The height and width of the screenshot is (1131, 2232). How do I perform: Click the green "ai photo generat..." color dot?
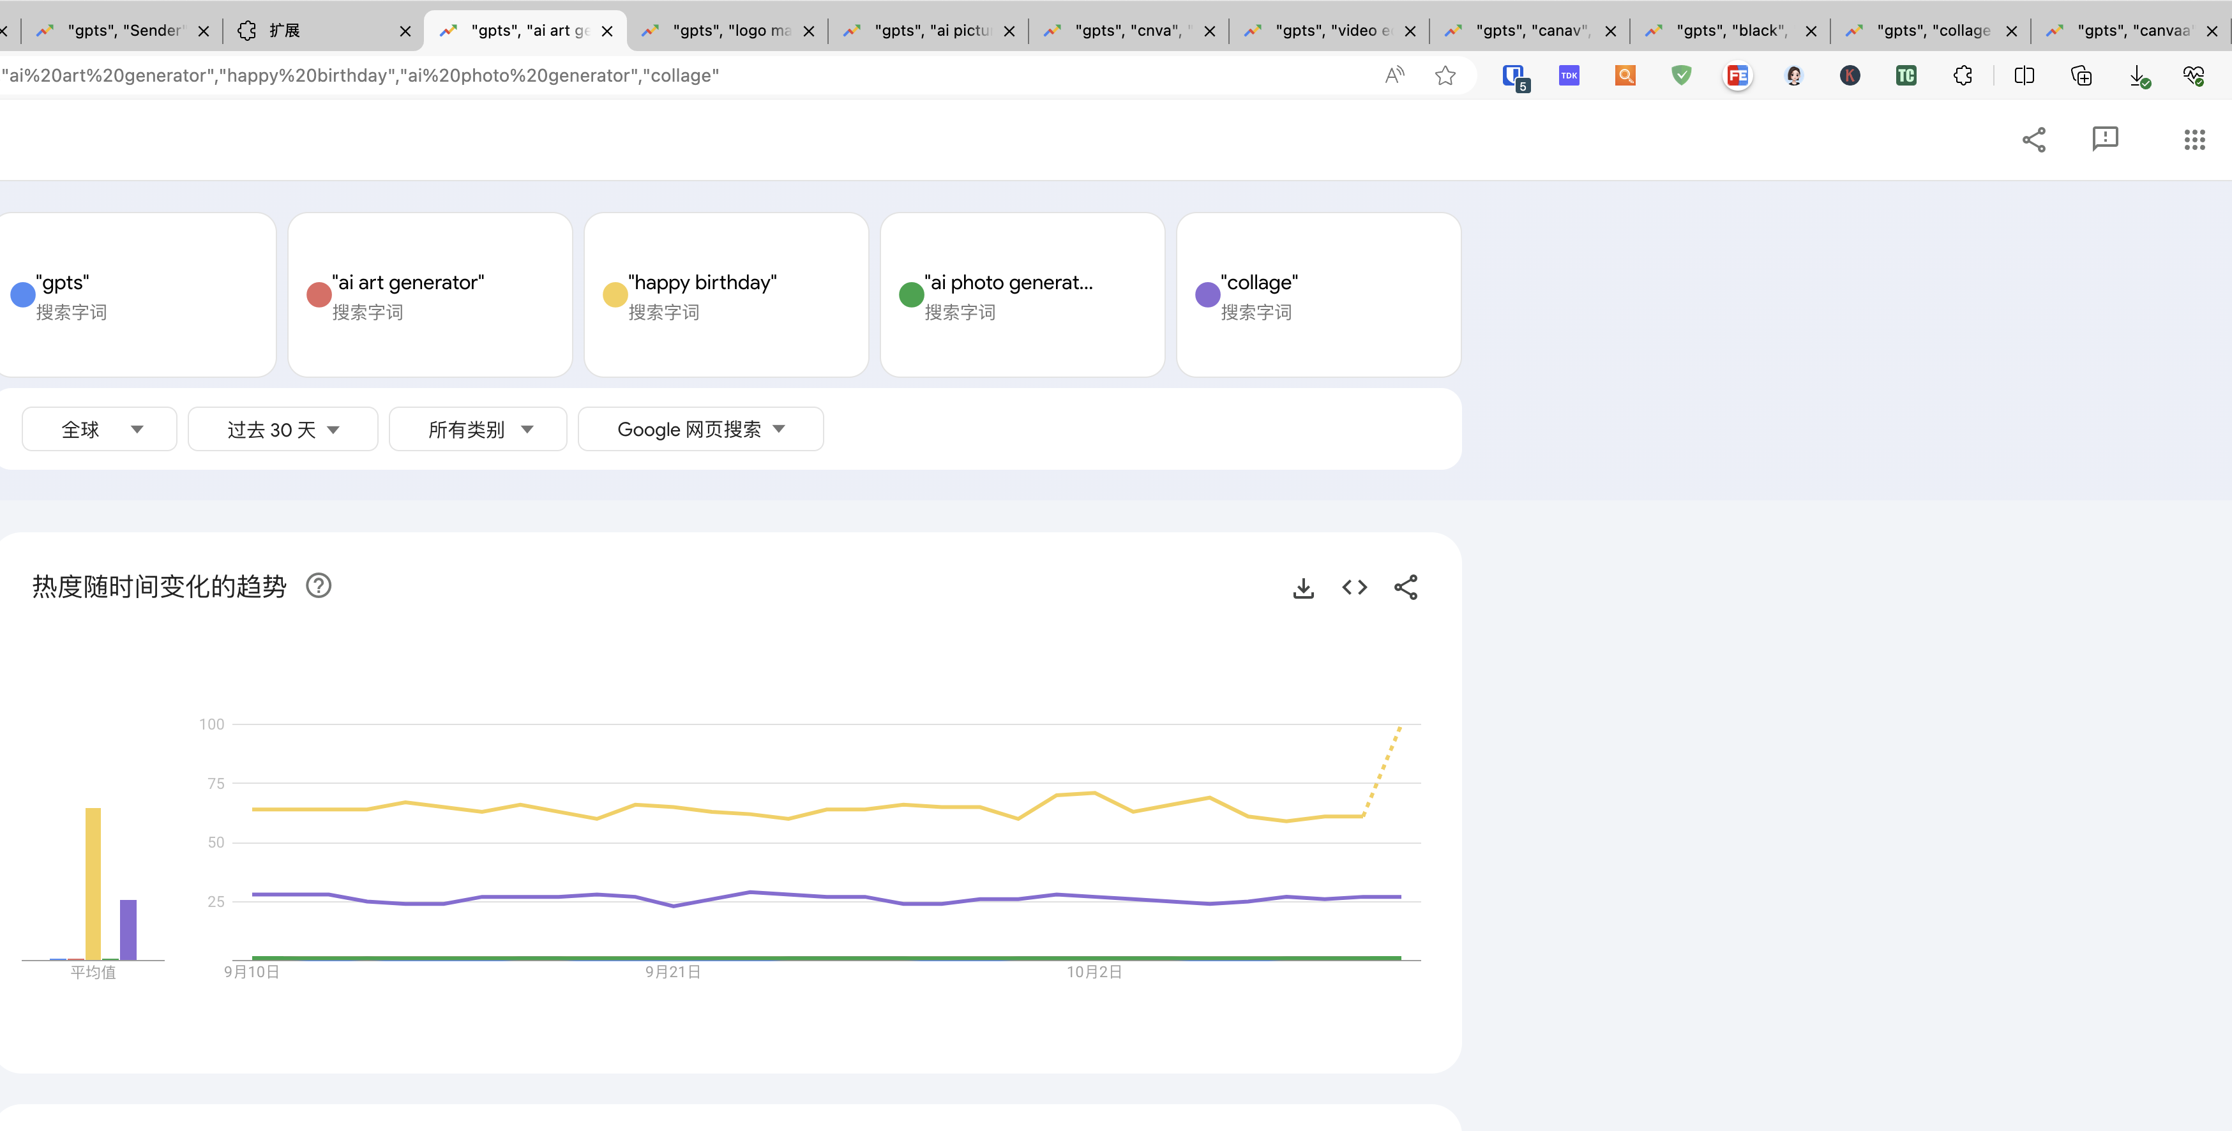912,294
